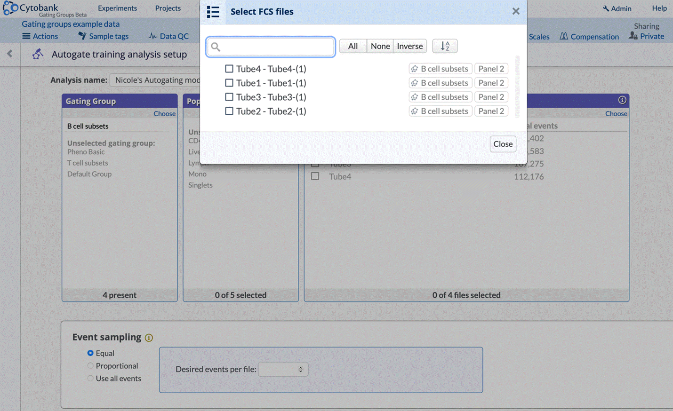Click the Cytobank logo icon

click(x=10, y=8)
